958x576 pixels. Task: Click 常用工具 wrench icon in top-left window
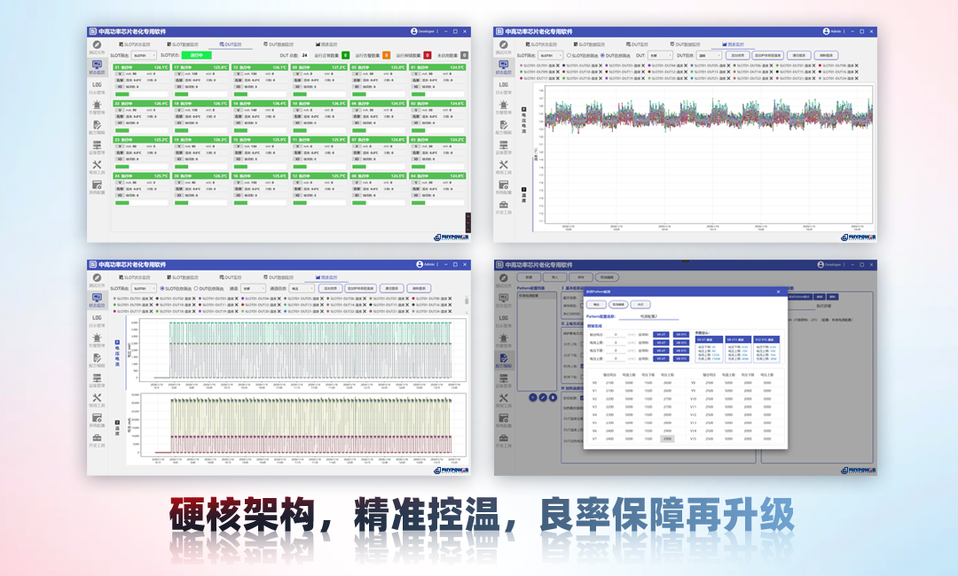97,166
